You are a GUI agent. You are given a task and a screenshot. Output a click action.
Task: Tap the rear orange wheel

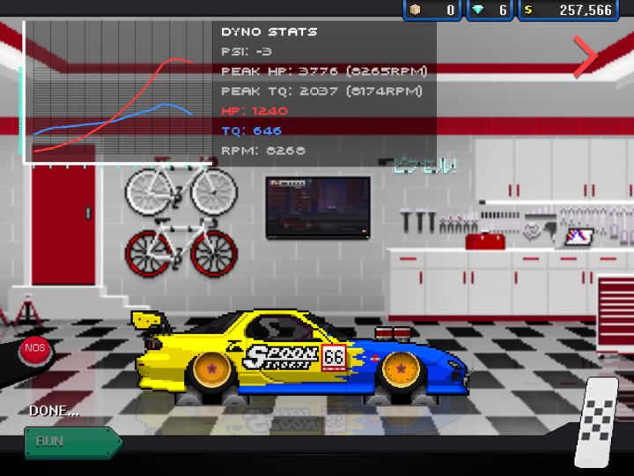click(x=211, y=368)
